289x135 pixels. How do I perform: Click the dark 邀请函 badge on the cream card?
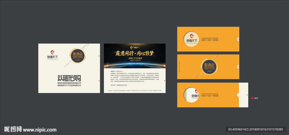tap(78, 55)
